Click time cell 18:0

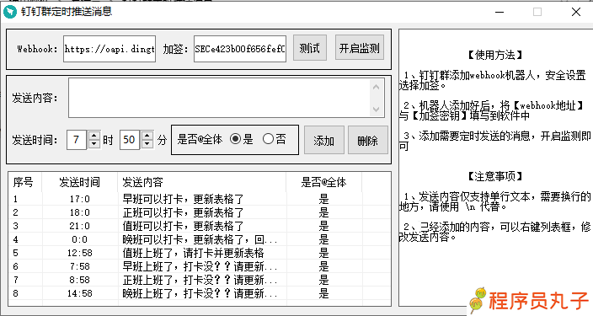80,212
